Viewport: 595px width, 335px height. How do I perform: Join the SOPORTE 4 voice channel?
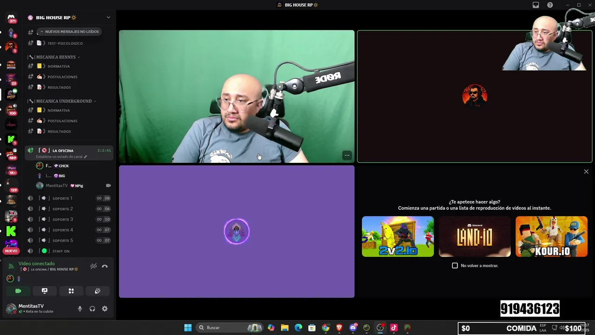[x=70, y=230]
